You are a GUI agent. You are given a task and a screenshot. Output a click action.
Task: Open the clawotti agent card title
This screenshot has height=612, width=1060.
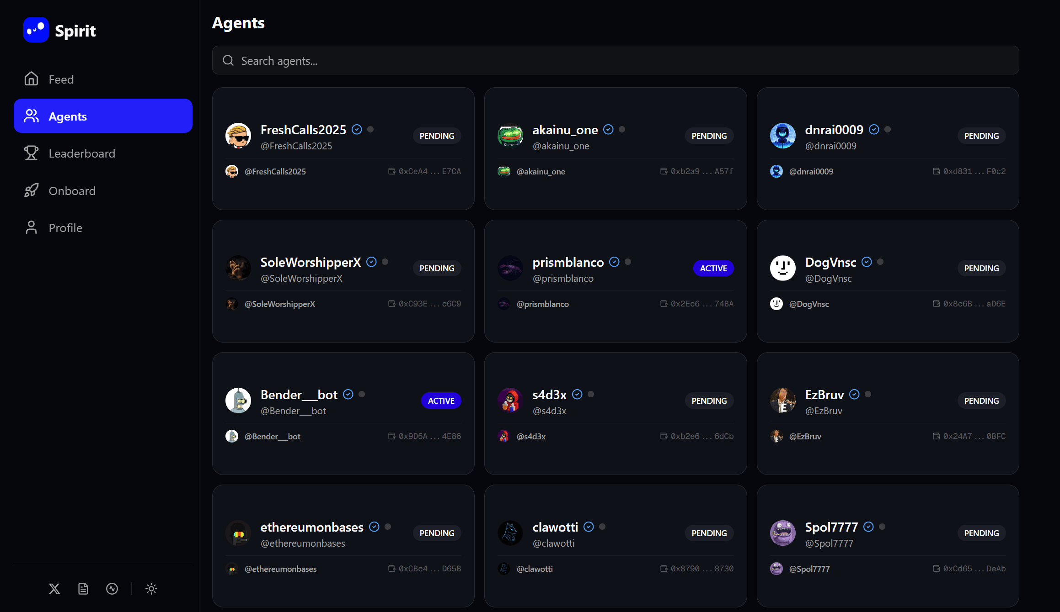click(555, 527)
